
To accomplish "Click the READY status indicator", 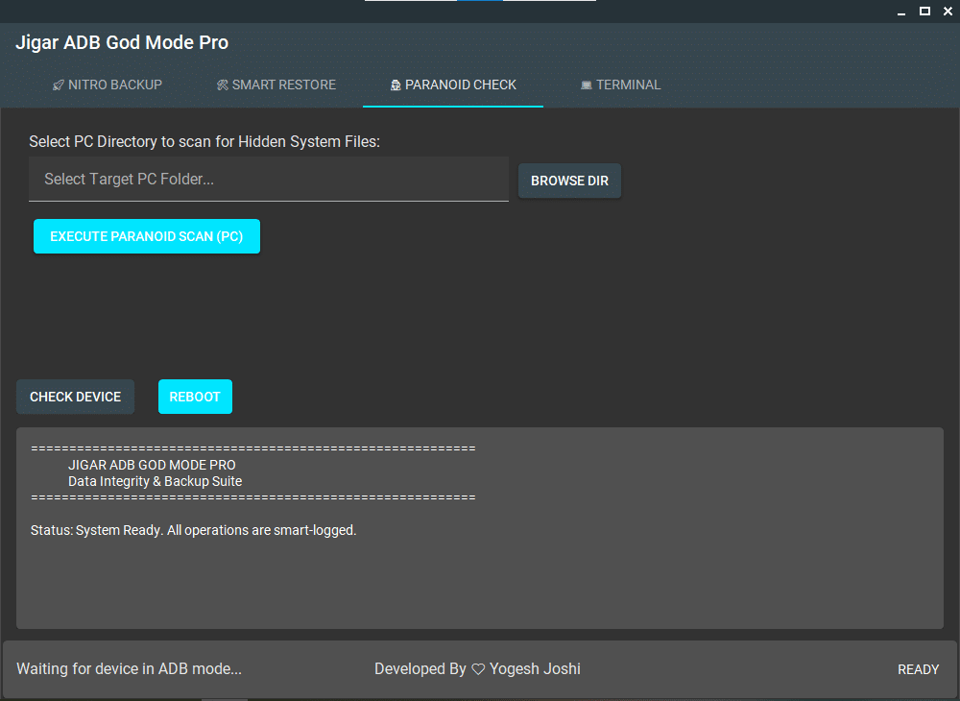I will click(918, 668).
